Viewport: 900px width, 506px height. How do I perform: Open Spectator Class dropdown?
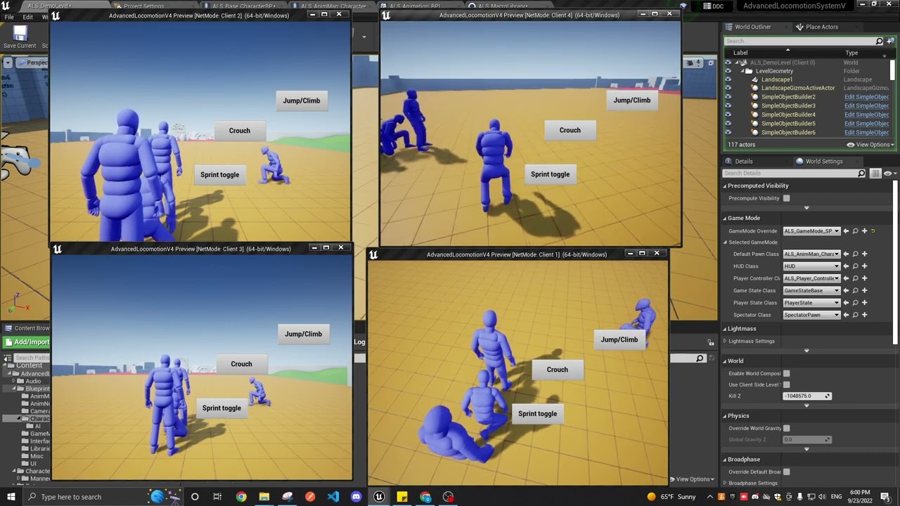[811, 315]
